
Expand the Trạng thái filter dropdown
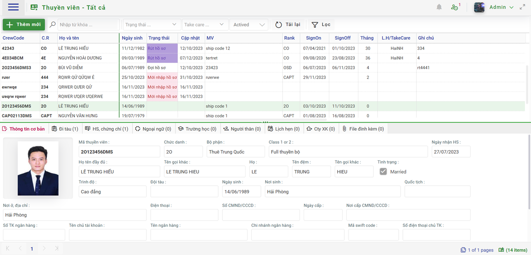tap(151, 25)
